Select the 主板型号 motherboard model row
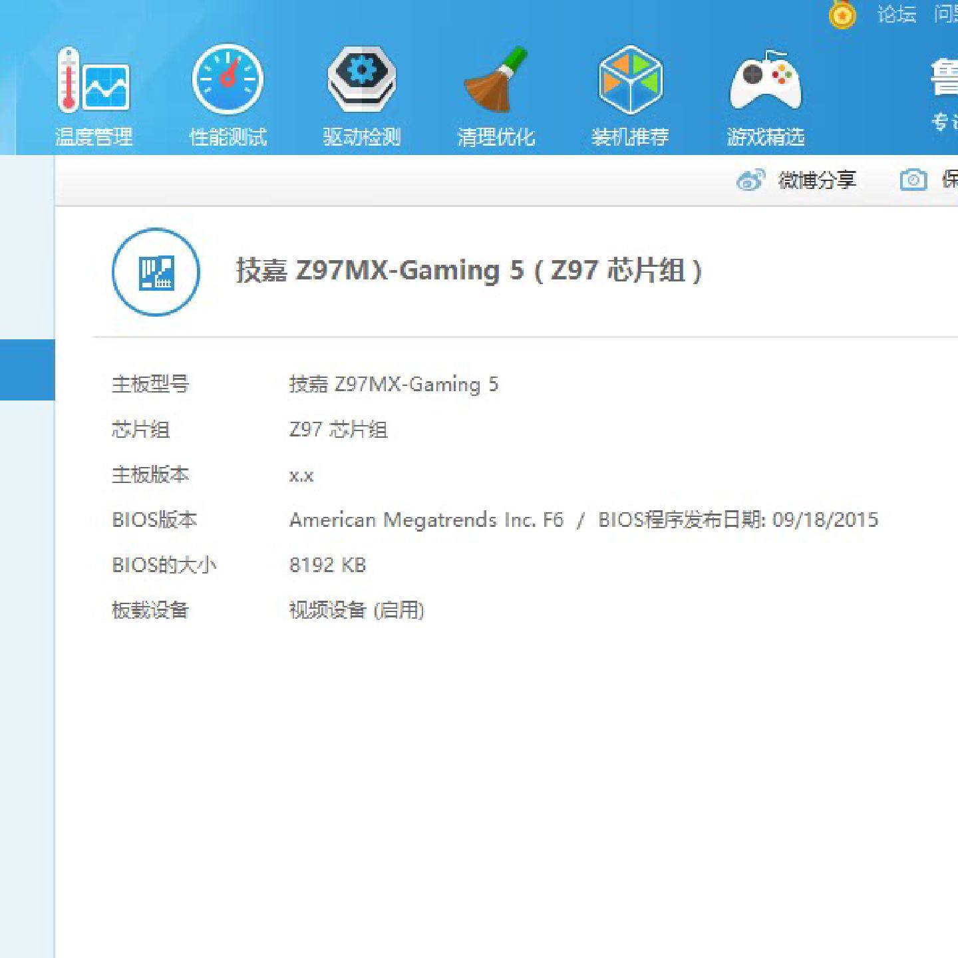 tap(152, 385)
